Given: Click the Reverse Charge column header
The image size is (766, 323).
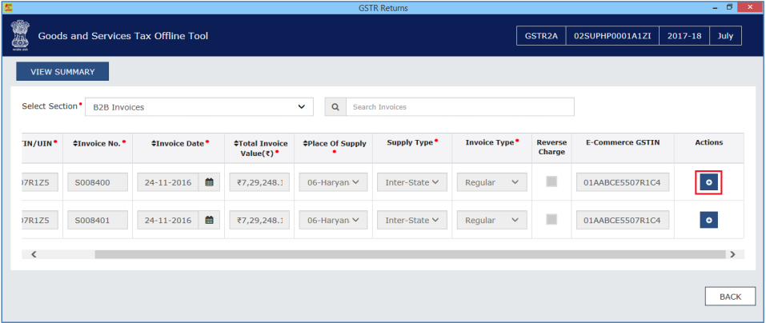Looking at the screenshot, I should tap(551, 147).
